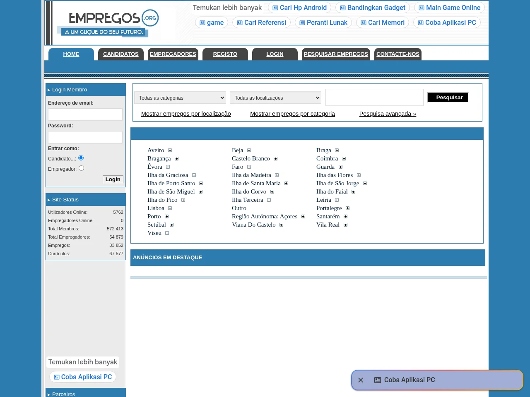Open the CONTACTE-NOS tab

398,54
